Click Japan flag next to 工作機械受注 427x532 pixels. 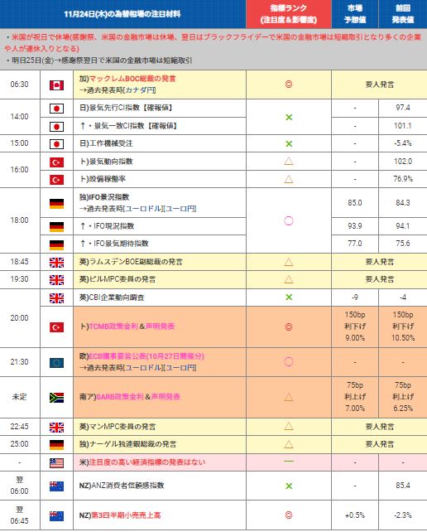point(56,144)
